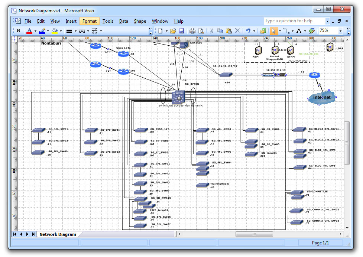
Task: Select the LDAP server shape
Action: click(330, 47)
